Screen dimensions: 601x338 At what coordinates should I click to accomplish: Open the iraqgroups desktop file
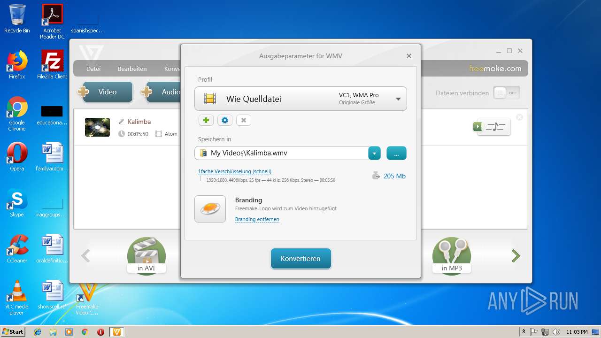coord(52,207)
